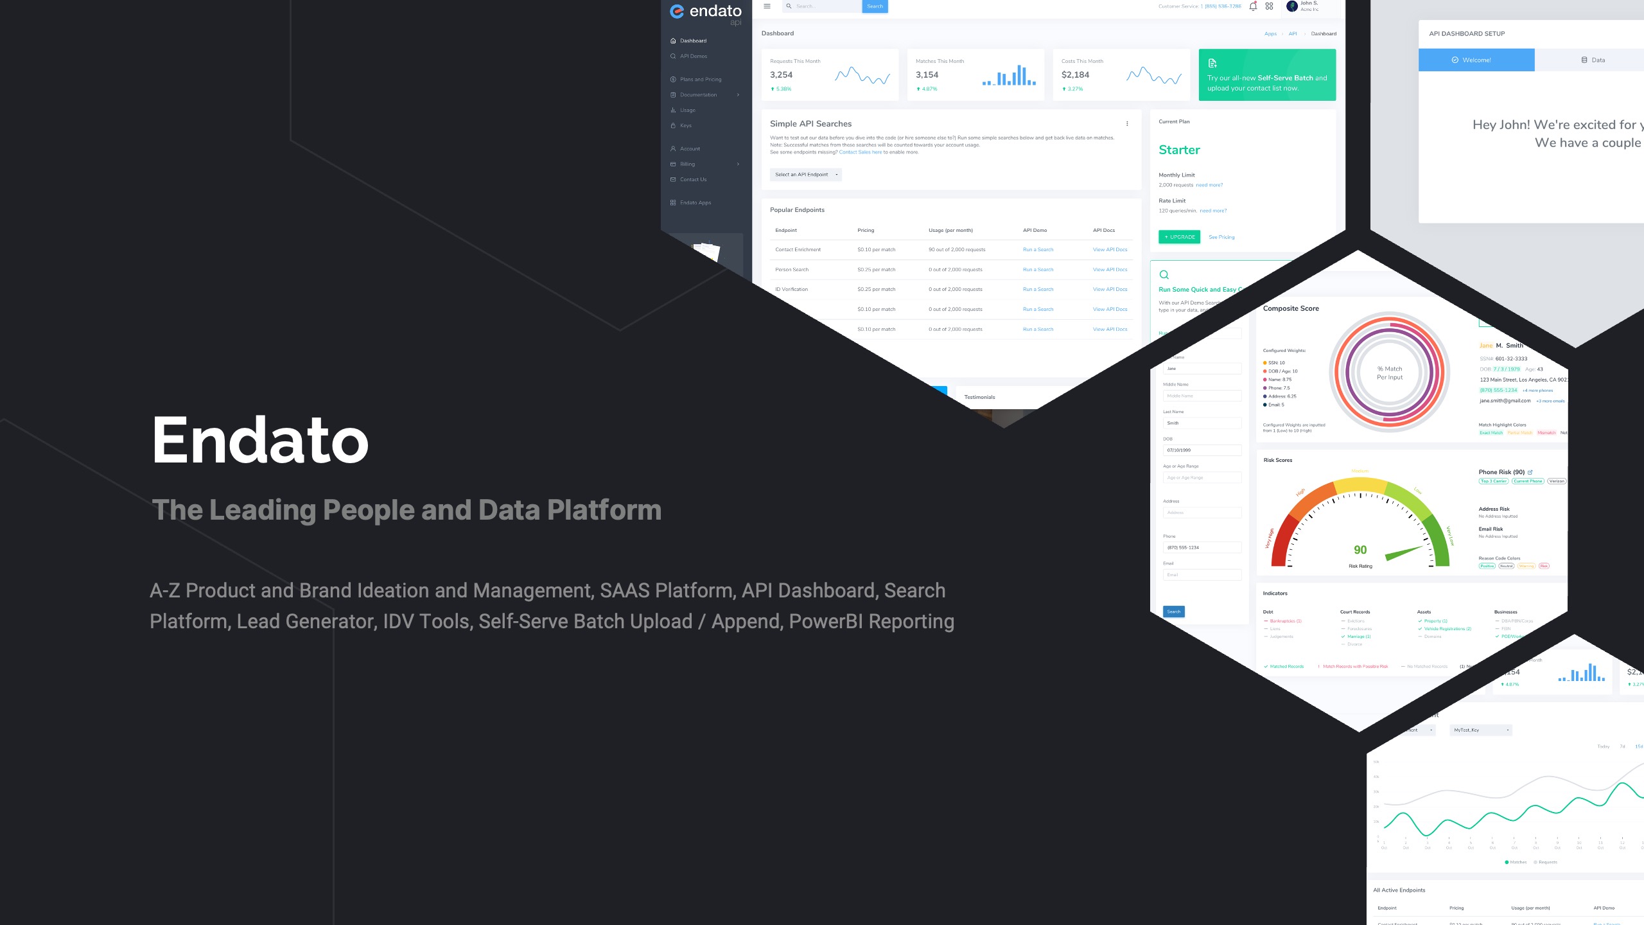Click the API Demos magnifier sidebar icon

(x=673, y=56)
